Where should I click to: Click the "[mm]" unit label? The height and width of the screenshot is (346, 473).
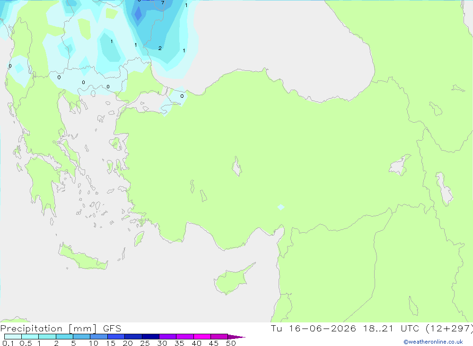[x=83, y=329]
